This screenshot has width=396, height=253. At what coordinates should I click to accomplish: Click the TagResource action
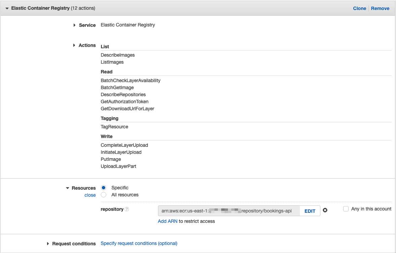pos(114,127)
